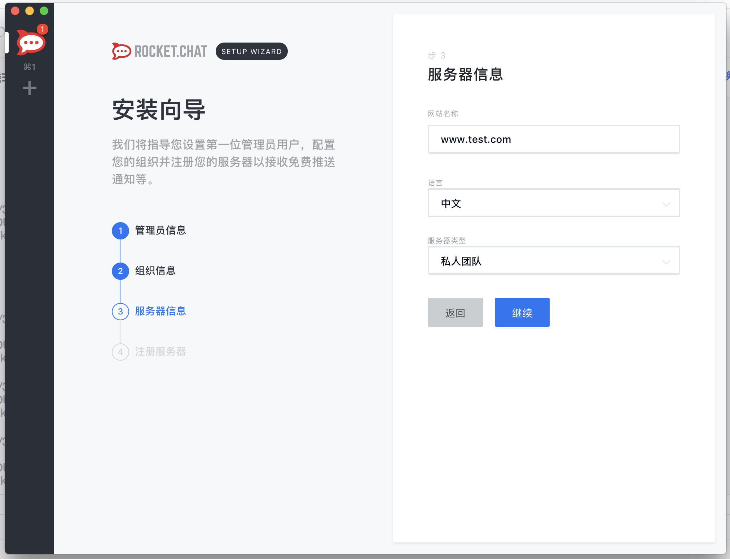The width and height of the screenshot is (730, 559).
Task: Click step 4 注册服务器 circle
Action: coord(120,352)
